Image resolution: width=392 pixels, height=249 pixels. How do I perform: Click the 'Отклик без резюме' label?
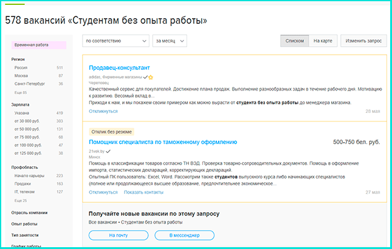[x=111, y=132]
